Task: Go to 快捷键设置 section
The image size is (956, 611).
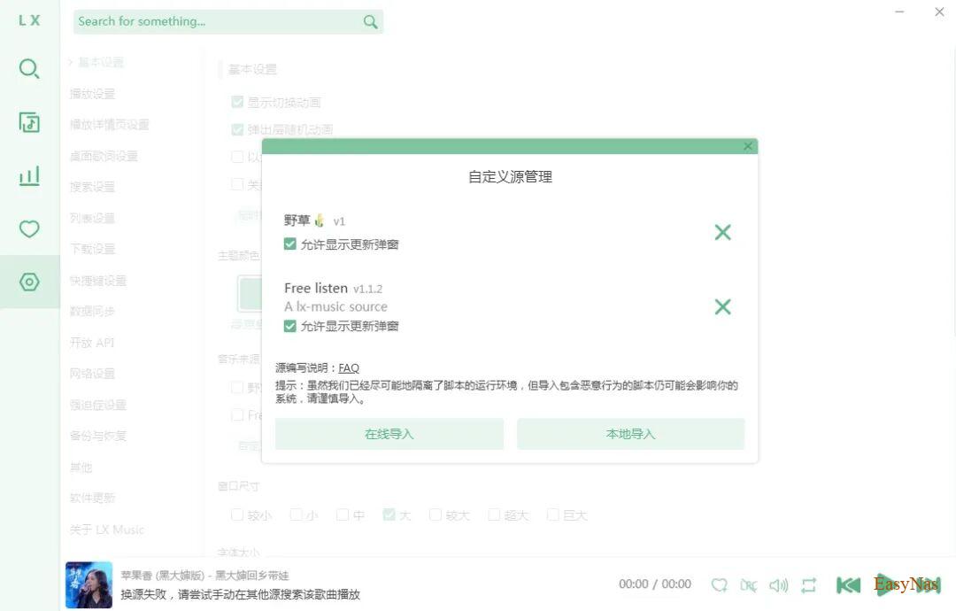Action: 98,281
